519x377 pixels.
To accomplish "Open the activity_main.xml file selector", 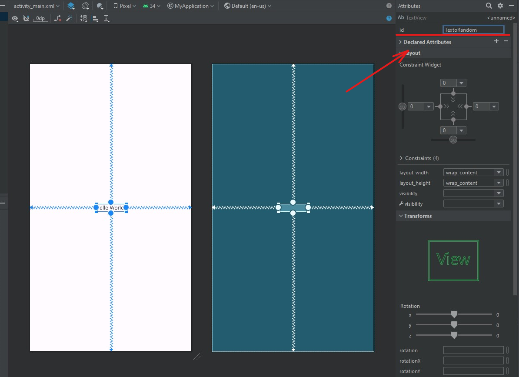I will 37,6.
